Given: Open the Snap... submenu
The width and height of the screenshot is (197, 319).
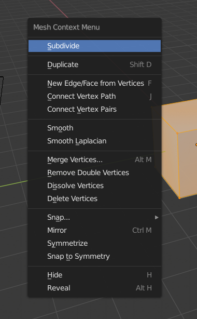Looking at the screenshot, I should click(x=94, y=218).
